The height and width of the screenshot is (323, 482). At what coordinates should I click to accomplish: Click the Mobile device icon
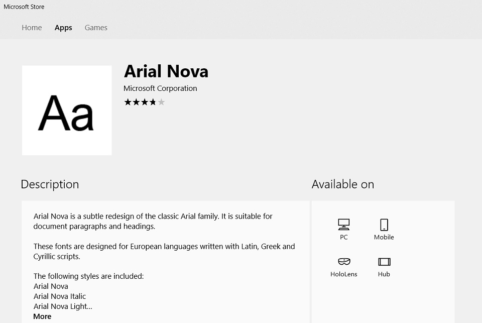click(x=384, y=225)
